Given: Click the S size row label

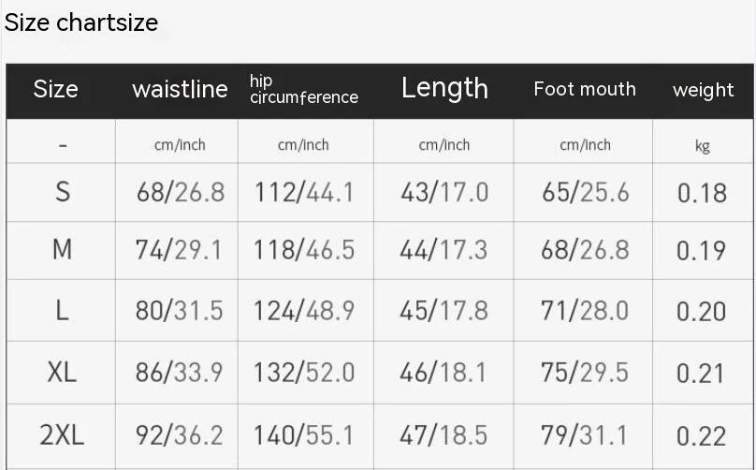Looking at the screenshot, I should [62, 192].
